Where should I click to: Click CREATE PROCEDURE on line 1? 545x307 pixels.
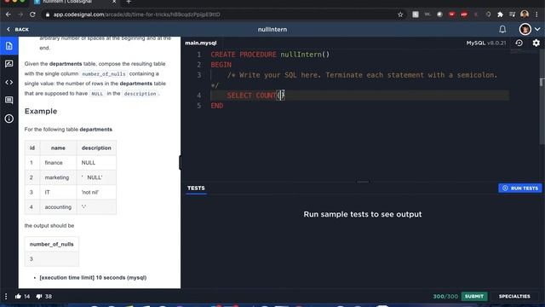tap(244, 55)
